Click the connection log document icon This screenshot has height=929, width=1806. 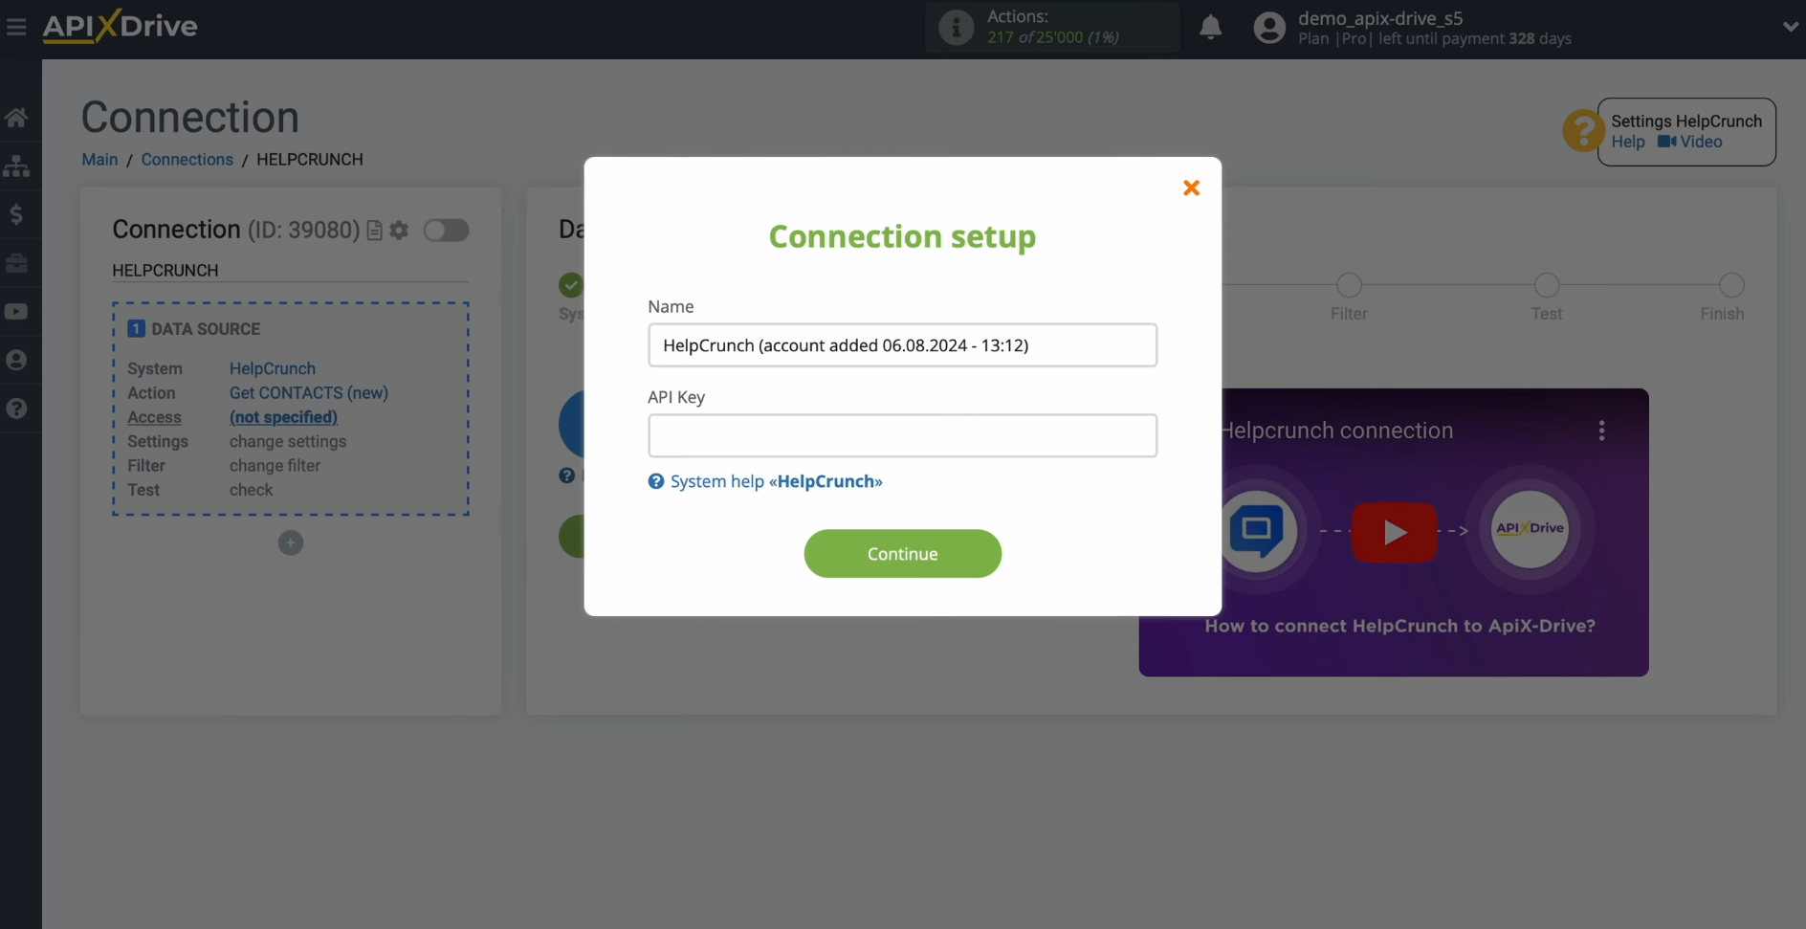374,230
